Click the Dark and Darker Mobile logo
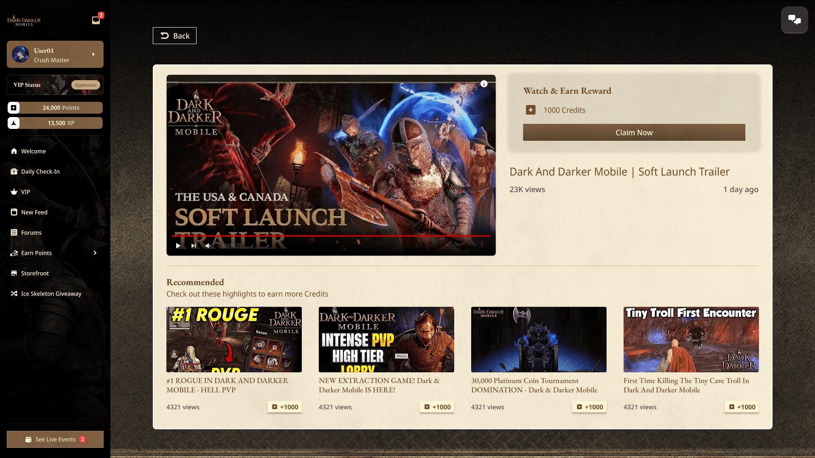The width and height of the screenshot is (815, 458). pos(24,21)
